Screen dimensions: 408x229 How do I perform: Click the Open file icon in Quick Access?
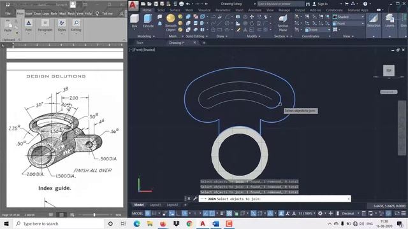coord(149,4)
